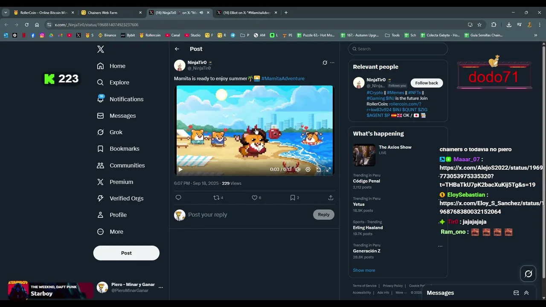
Task: Go to Profile in the sidebar
Action: pos(112,215)
